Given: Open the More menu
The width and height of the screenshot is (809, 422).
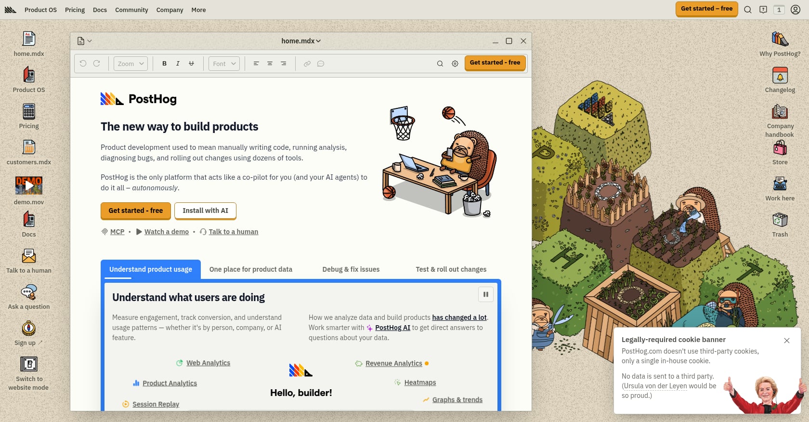Looking at the screenshot, I should (x=198, y=10).
